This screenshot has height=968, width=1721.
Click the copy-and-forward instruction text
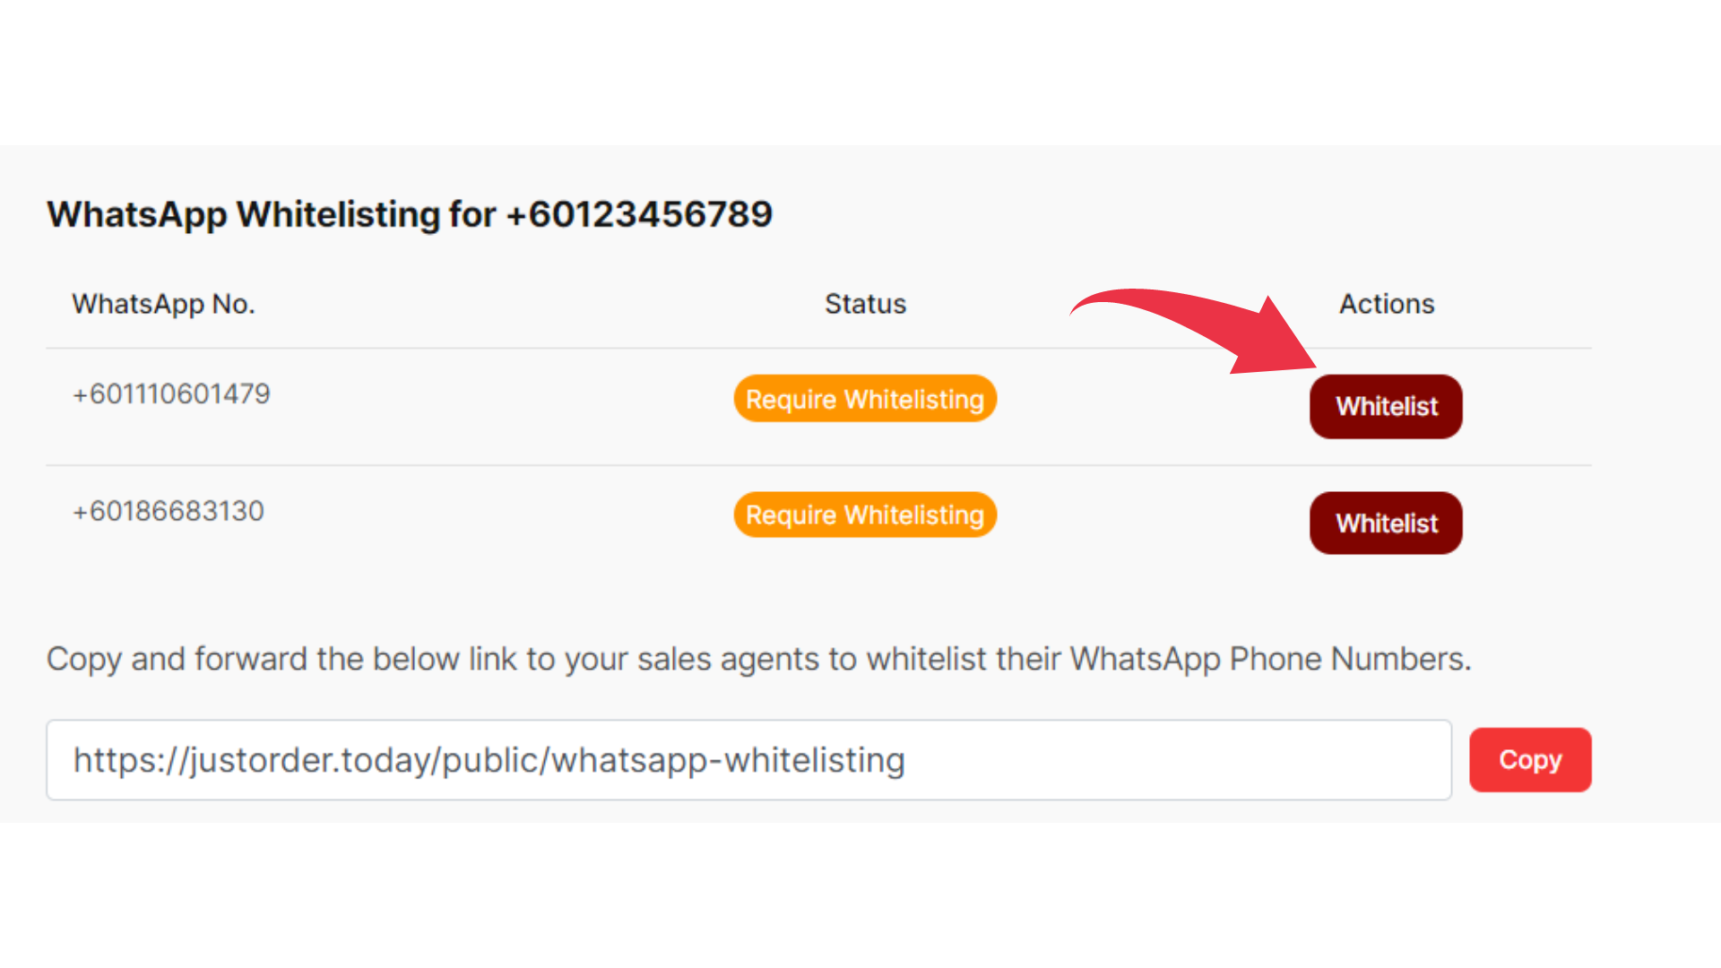[x=759, y=660]
